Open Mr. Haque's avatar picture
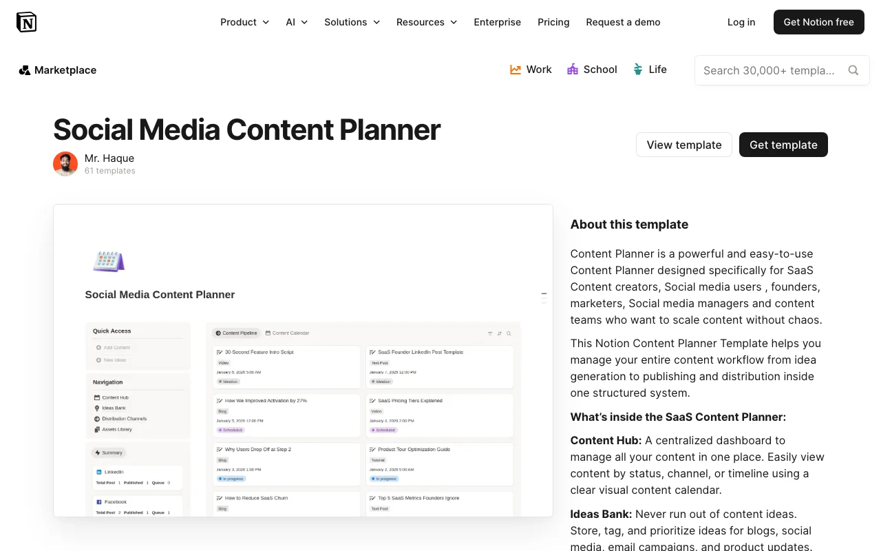 pos(65,164)
